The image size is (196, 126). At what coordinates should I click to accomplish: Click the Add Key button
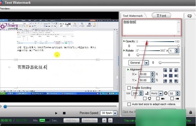coord(71,120)
